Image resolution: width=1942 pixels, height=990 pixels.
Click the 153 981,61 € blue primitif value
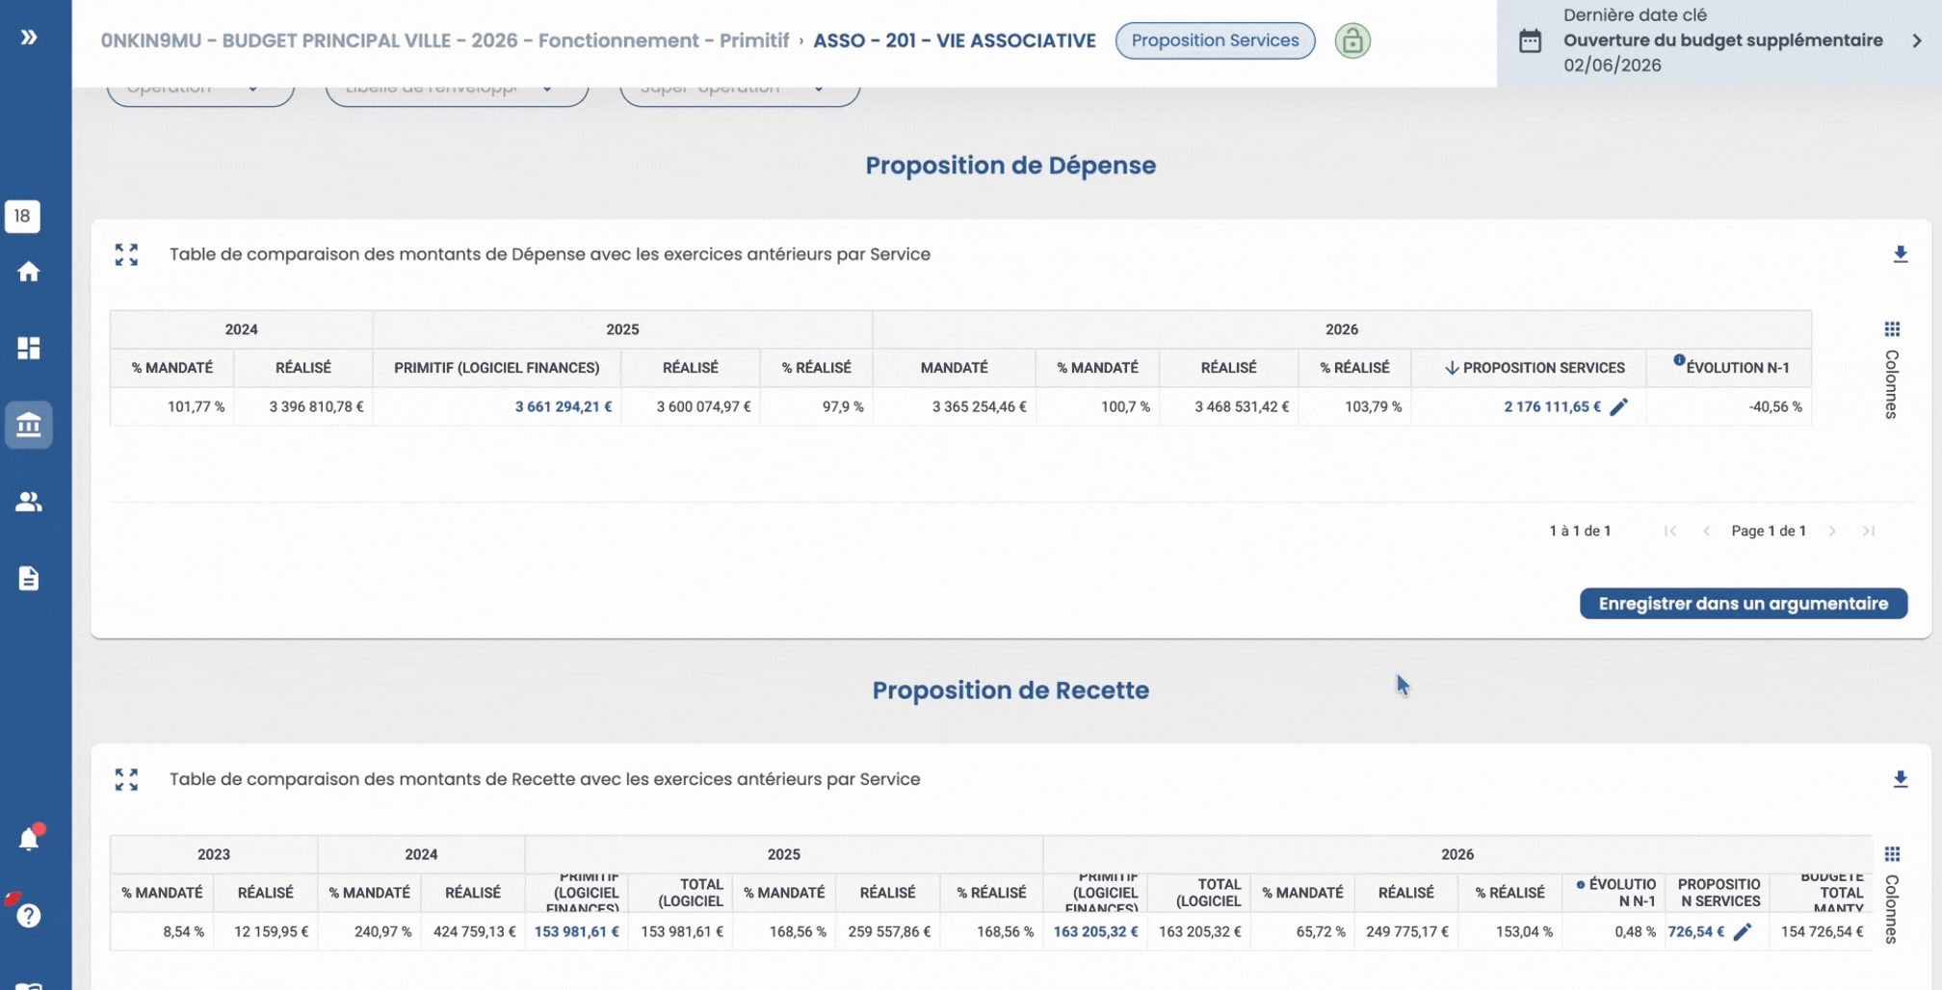click(x=576, y=932)
